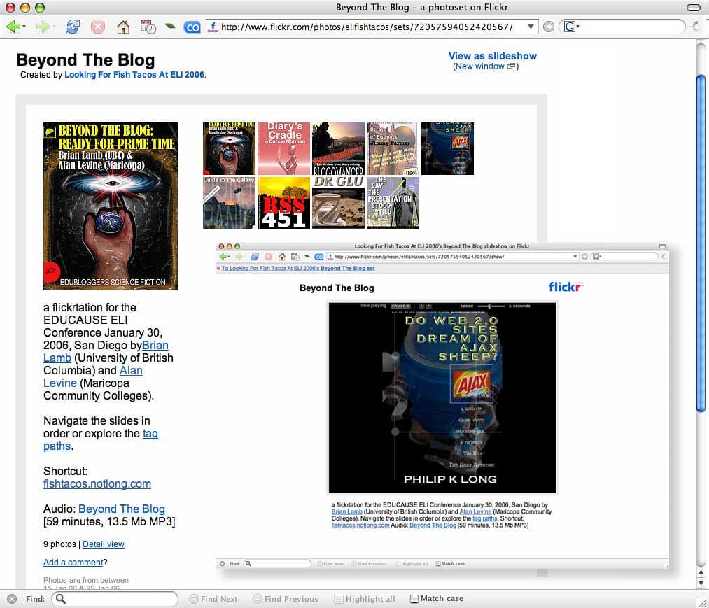This screenshot has height=608, width=709.
Task: Click Reload icon in the inner slideshow window
Action: coord(255,256)
